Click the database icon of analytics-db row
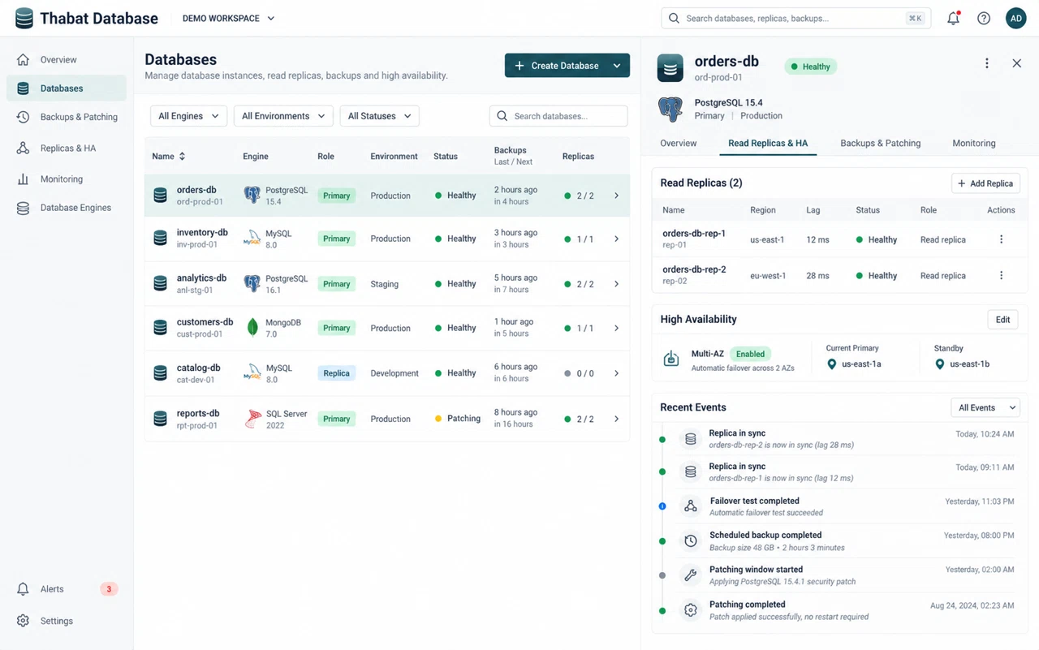 click(160, 284)
